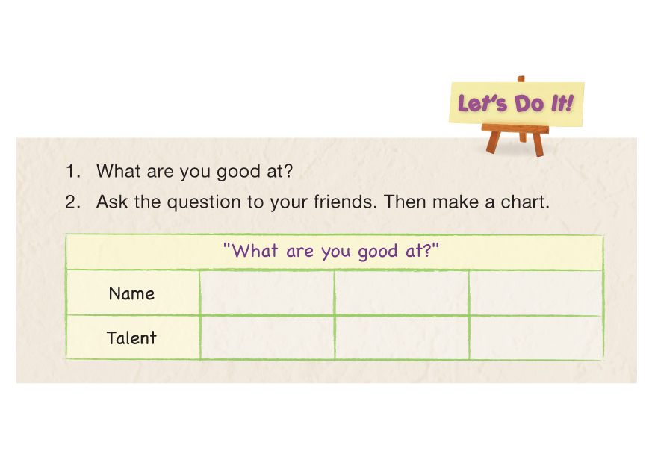
Task: Click the "Let's Do It!" sign
Action: [516, 103]
